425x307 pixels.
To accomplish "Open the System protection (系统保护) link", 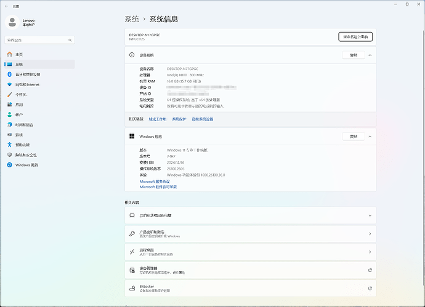I will point(179,119).
